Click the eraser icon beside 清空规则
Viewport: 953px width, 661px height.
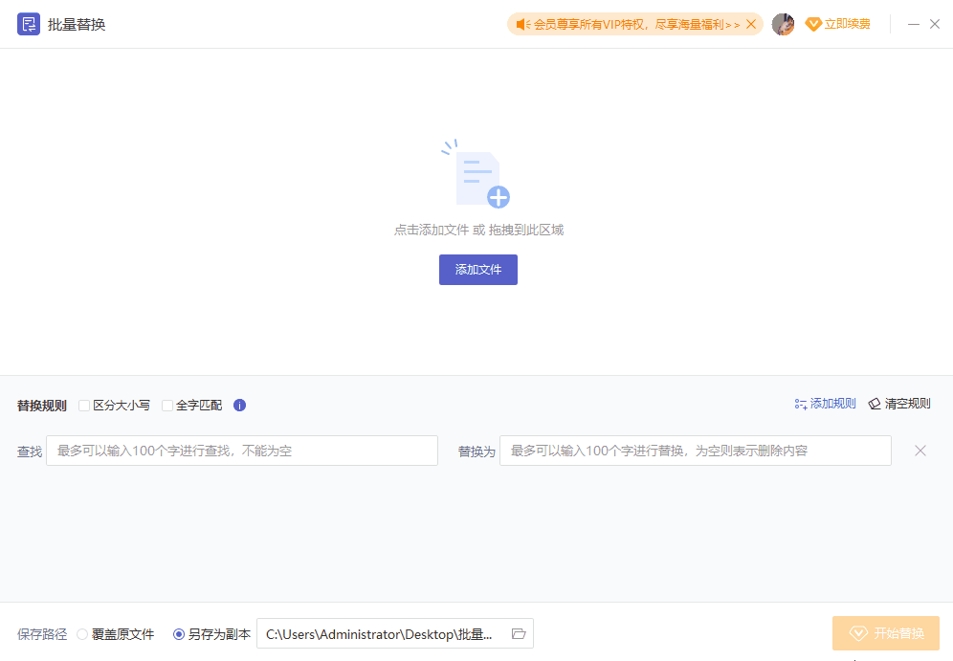872,404
